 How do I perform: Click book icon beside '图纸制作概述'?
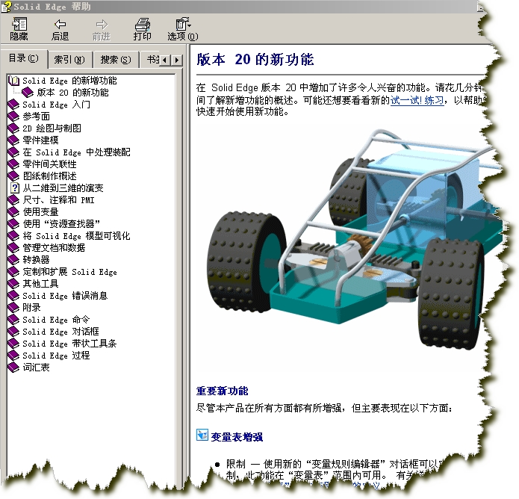[13, 176]
